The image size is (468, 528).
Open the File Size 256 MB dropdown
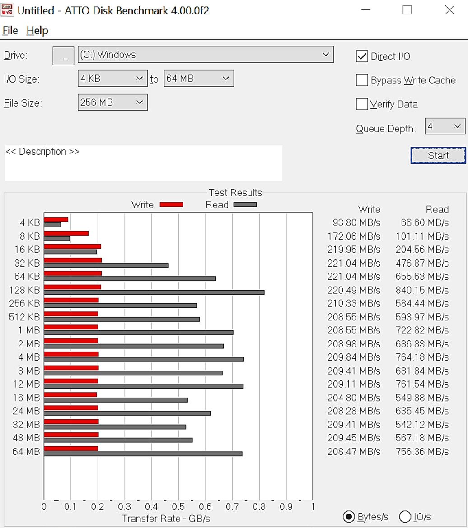coord(112,102)
